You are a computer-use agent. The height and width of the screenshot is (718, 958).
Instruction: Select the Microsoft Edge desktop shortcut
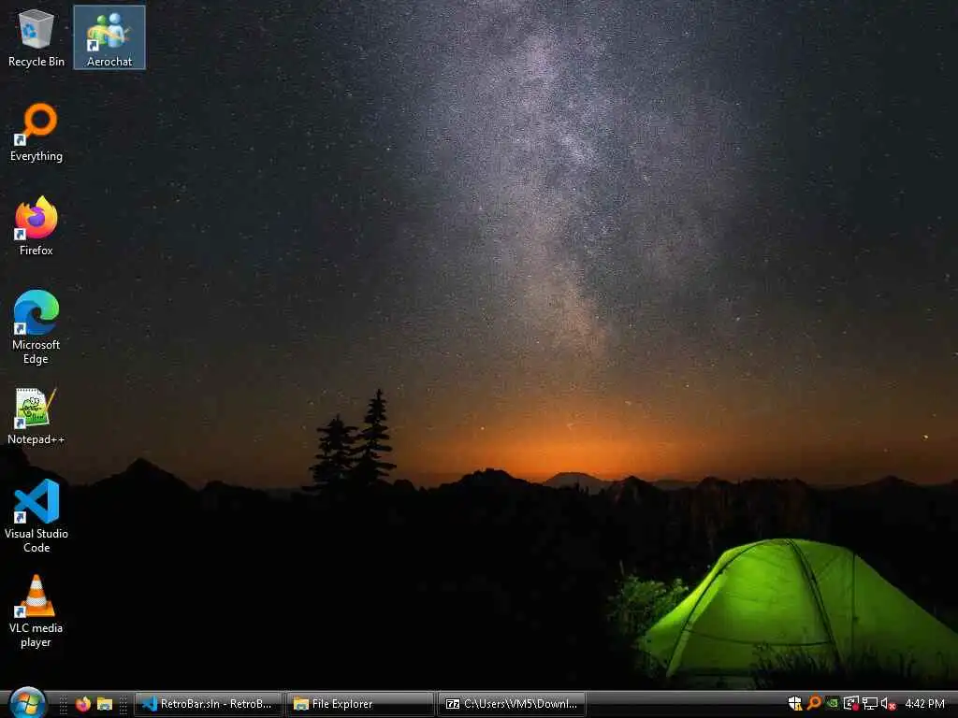pos(36,328)
